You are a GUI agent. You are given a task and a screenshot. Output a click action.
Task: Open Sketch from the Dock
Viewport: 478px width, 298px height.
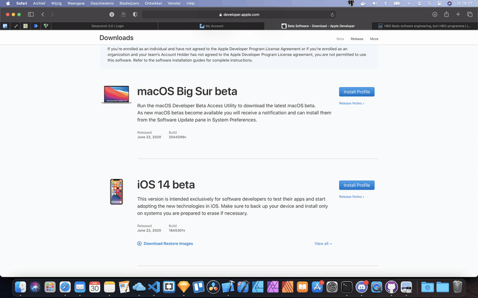[x=183, y=287]
